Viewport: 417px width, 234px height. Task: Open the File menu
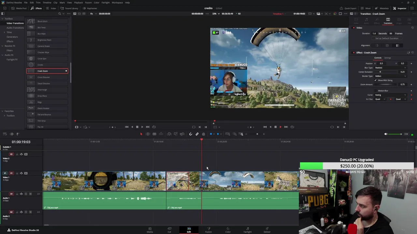[25, 3]
